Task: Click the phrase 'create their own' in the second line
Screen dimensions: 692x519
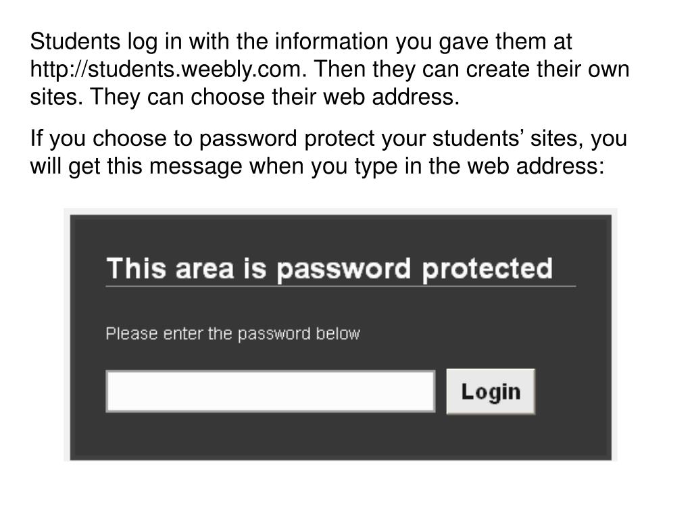Action: click(547, 70)
